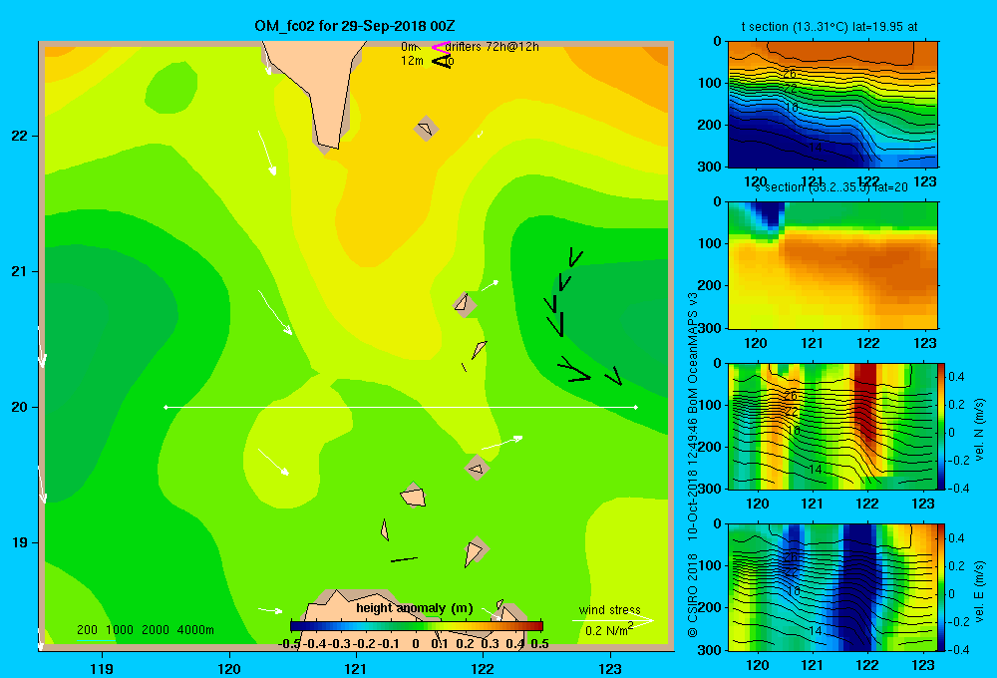
Task: Click the '0.2 N/m2' wind stress value
Action: (609, 630)
